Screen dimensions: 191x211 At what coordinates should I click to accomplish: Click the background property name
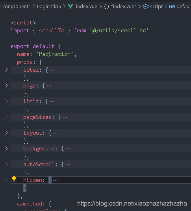pos(39,149)
